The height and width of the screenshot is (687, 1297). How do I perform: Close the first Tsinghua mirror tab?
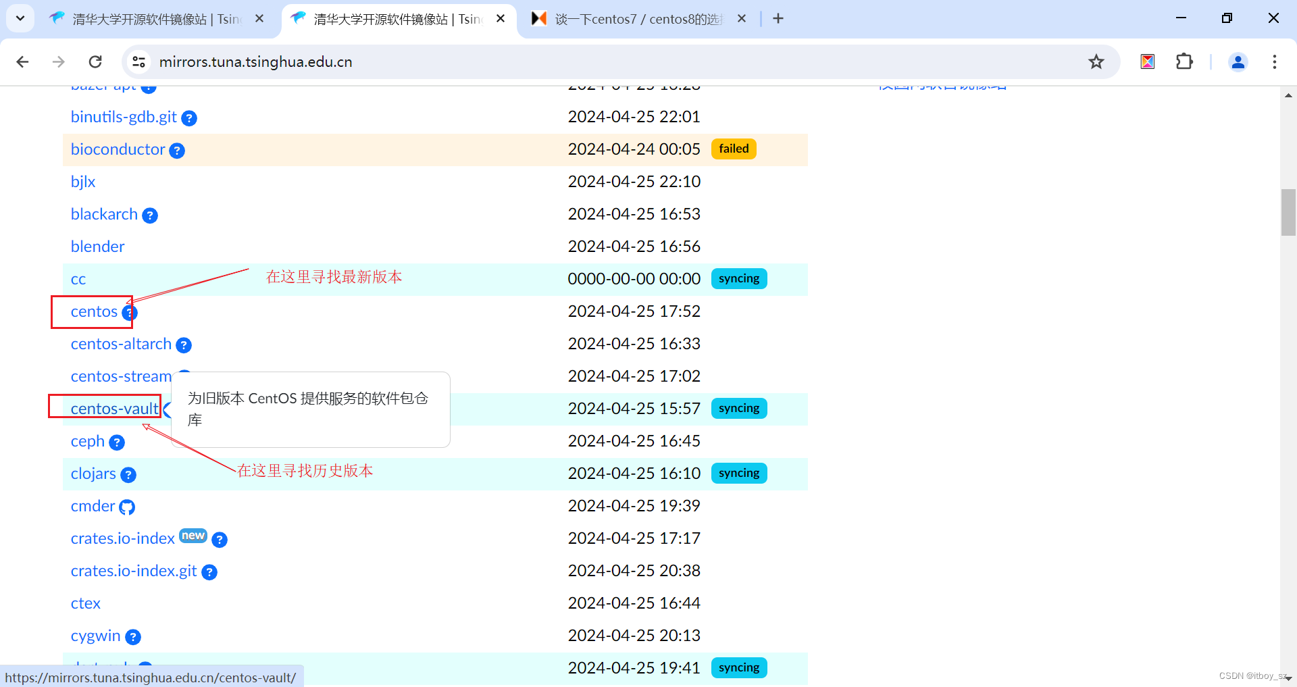[259, 19]
